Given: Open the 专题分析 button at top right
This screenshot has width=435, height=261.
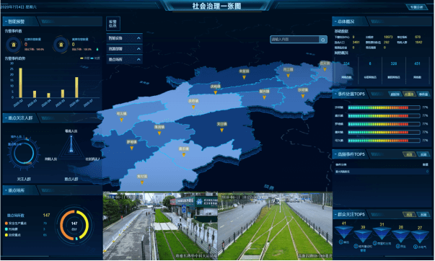Looking at the screenshot, I should [417, 7].
